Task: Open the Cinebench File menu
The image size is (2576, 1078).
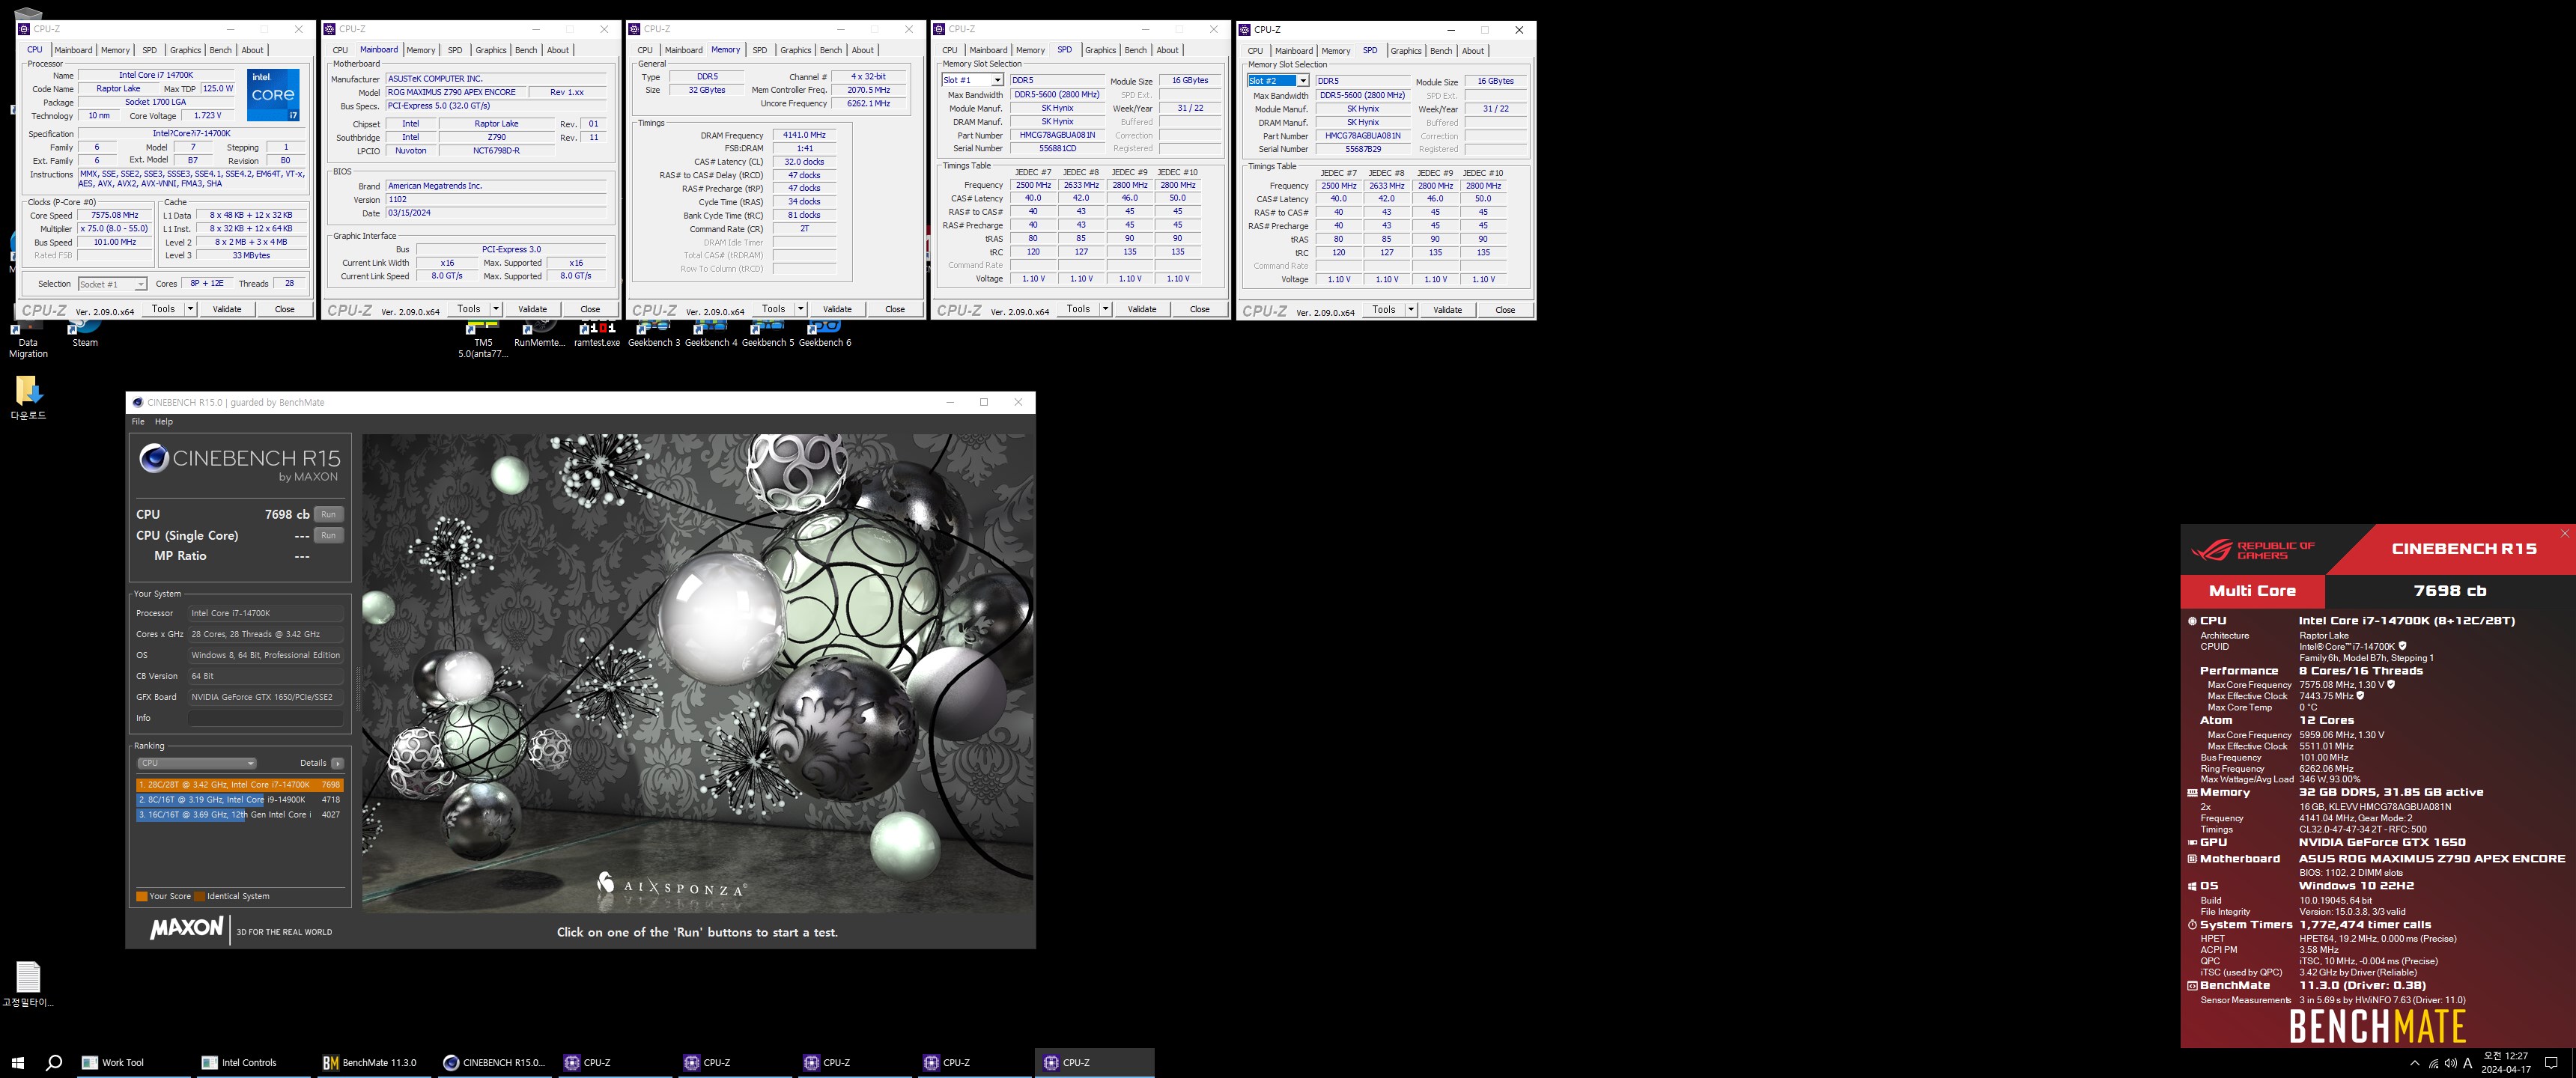Action: [138, 422]
